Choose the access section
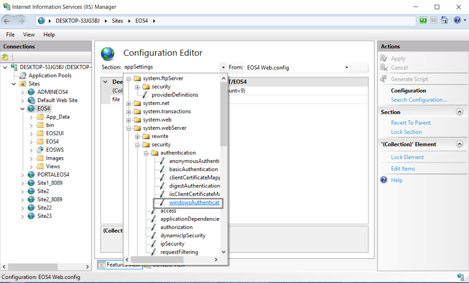 tap(168, 211)
